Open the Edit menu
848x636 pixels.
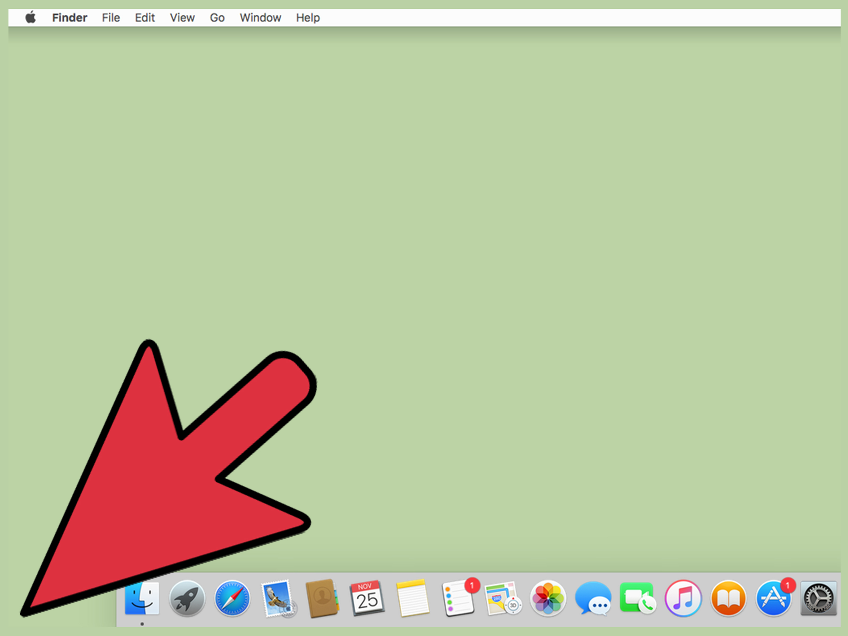pyautogui.click(x=144, y=18)
